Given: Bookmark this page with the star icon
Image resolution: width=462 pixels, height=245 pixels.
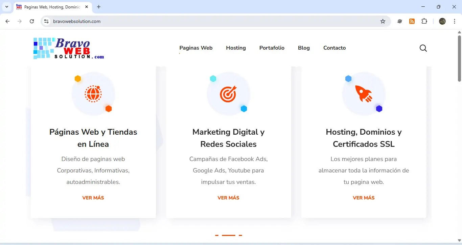Looking at the screenshot, I should click(383, 21).
